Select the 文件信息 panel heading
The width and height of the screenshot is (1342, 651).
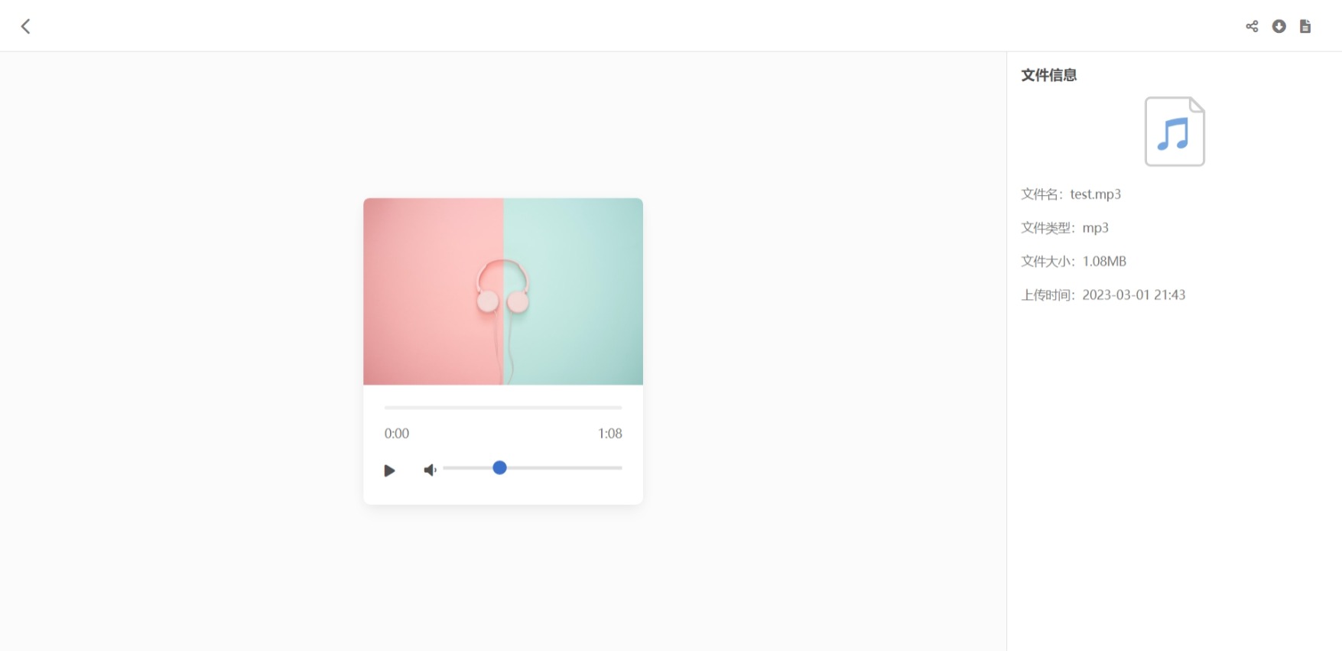1049,75
